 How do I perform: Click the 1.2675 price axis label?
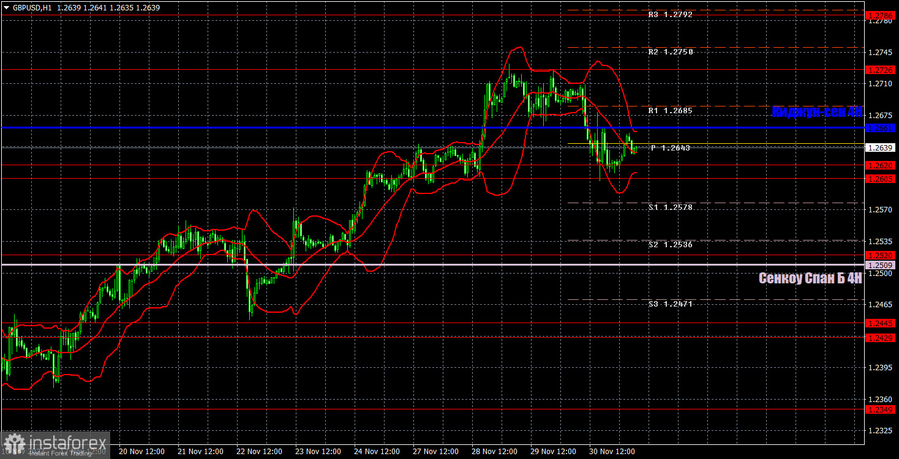coord(881,115)
